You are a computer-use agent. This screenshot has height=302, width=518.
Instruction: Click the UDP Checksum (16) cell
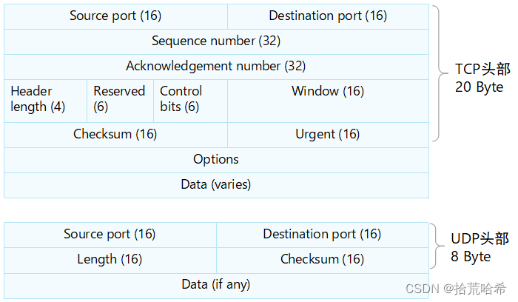[x=322, y=259]
